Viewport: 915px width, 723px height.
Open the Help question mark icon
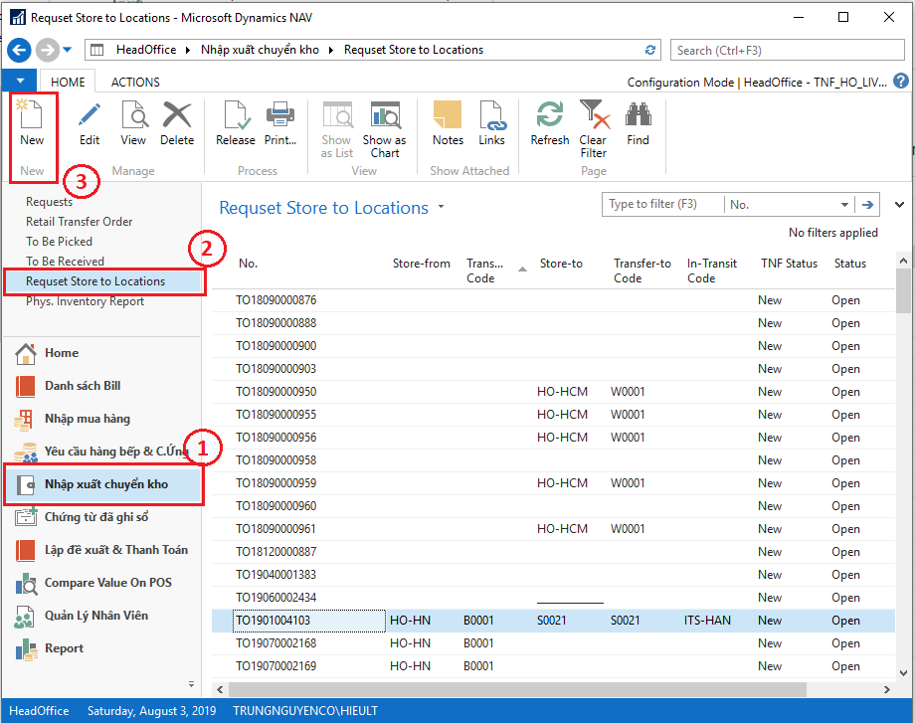coord(901,82)
